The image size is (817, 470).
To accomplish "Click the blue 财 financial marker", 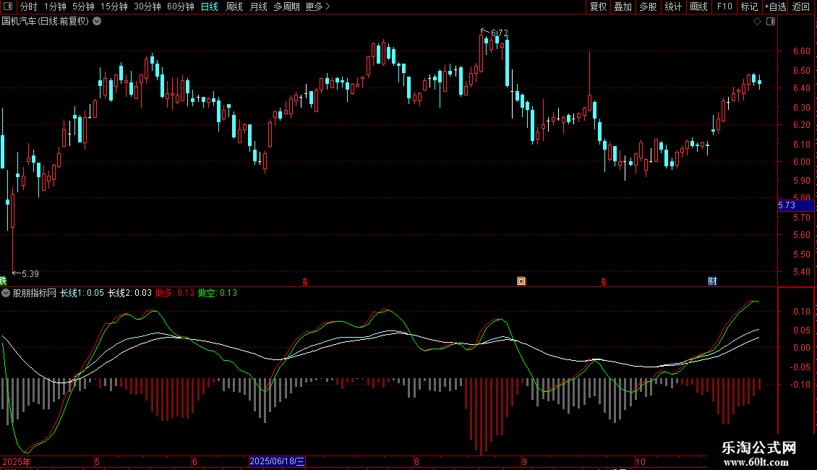I will pyautogui.click(x=712, y=281).
